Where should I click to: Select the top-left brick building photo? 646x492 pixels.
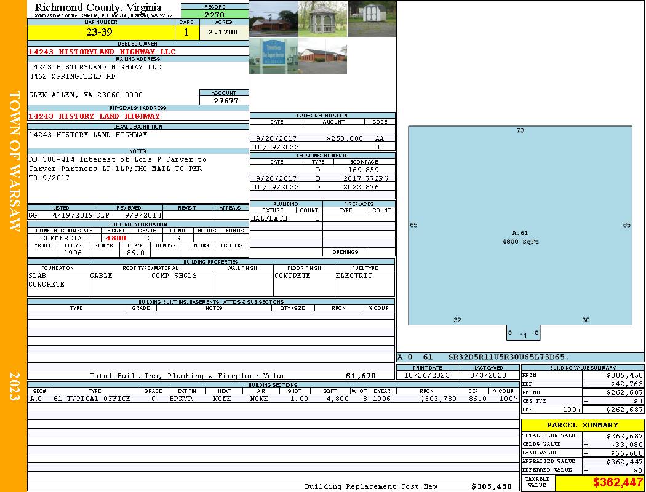tap(273, 18)
